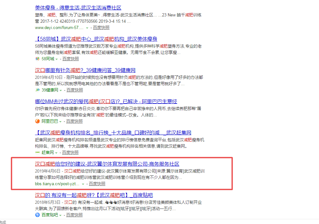Screen dimensions: 319x224
Task: Expand dropdown arrow beside bbs.tianya.cn URL
Action: pyautogui.click(x=83, y=184)
